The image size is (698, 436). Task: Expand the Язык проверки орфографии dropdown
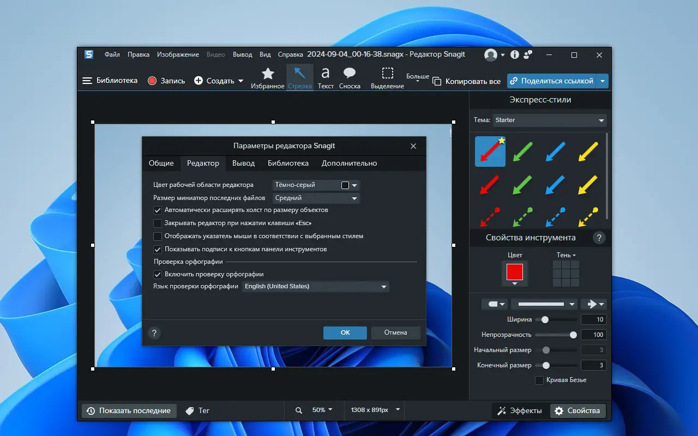point(315,286)
